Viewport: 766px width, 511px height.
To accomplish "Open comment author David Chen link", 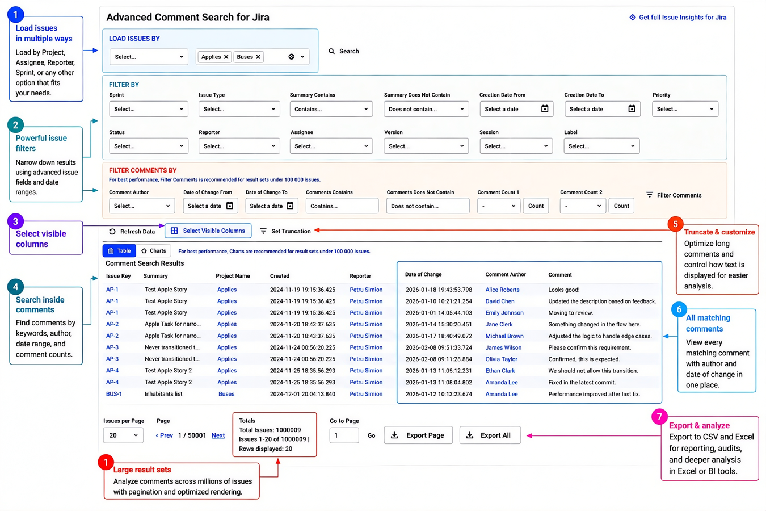I will 500,301.
